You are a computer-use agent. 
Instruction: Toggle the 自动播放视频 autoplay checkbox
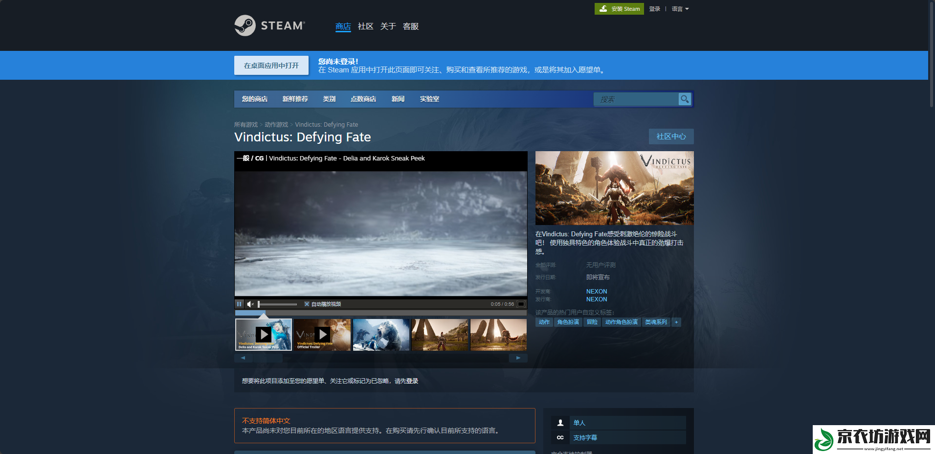(307, 304)
